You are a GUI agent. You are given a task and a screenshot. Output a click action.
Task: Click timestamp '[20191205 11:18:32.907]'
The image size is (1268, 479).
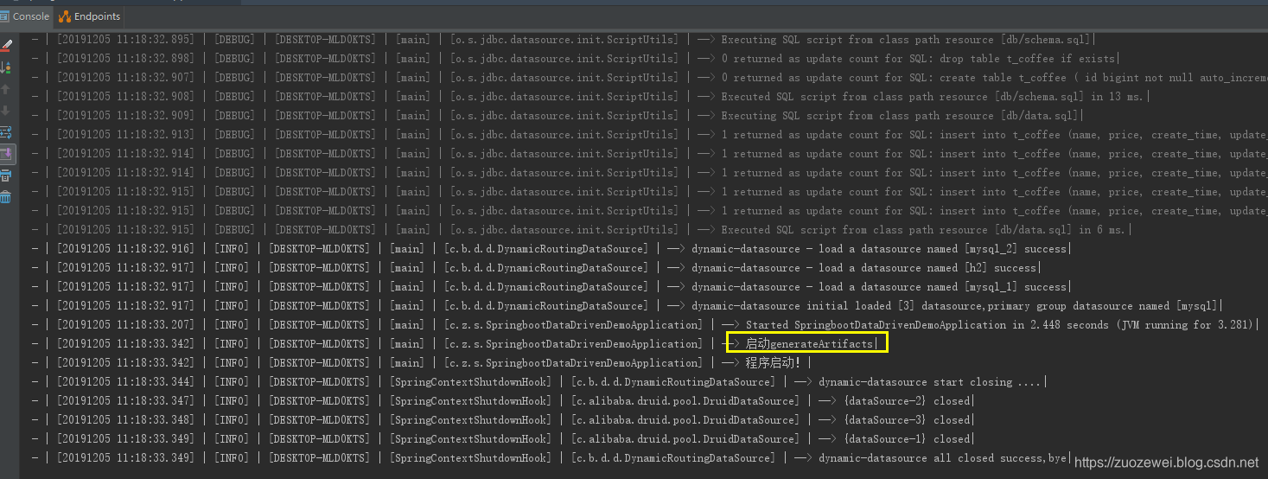pyautogui.click(x=126, y=78)
